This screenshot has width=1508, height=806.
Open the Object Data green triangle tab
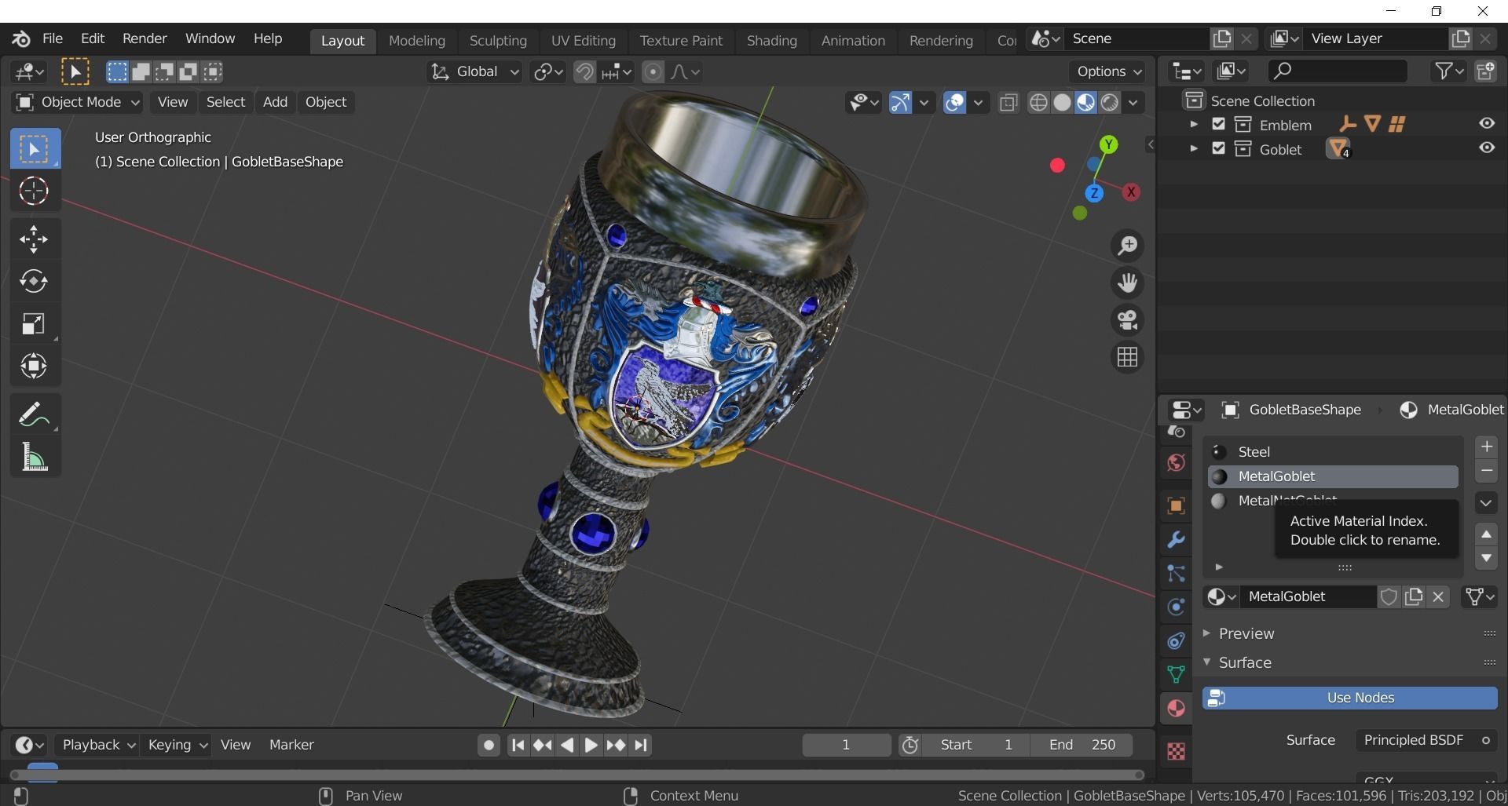(1176, 674)
